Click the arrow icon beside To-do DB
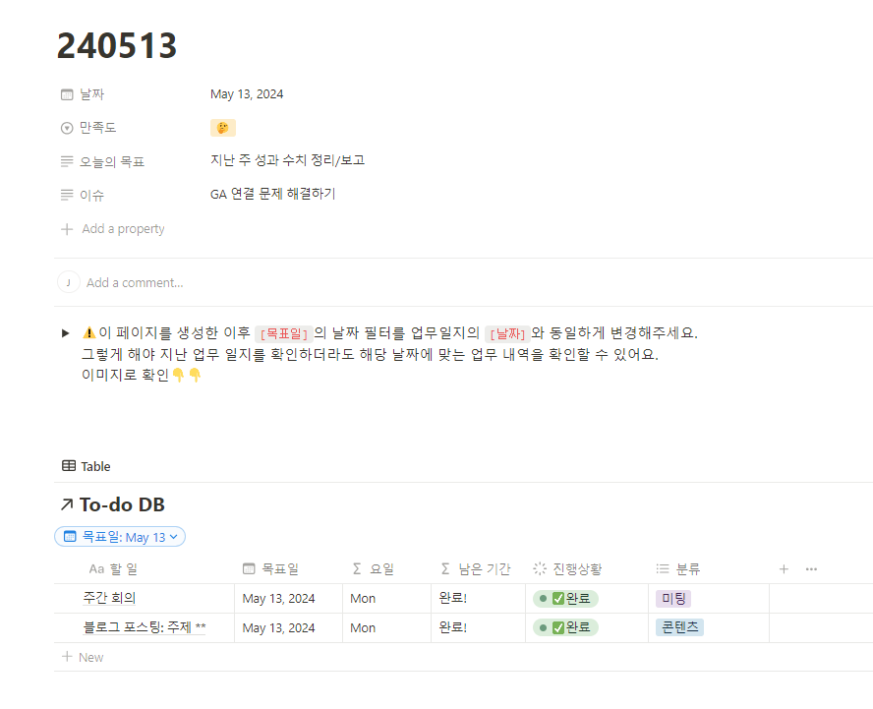This screenshot has width=873, height=709. 67,504
